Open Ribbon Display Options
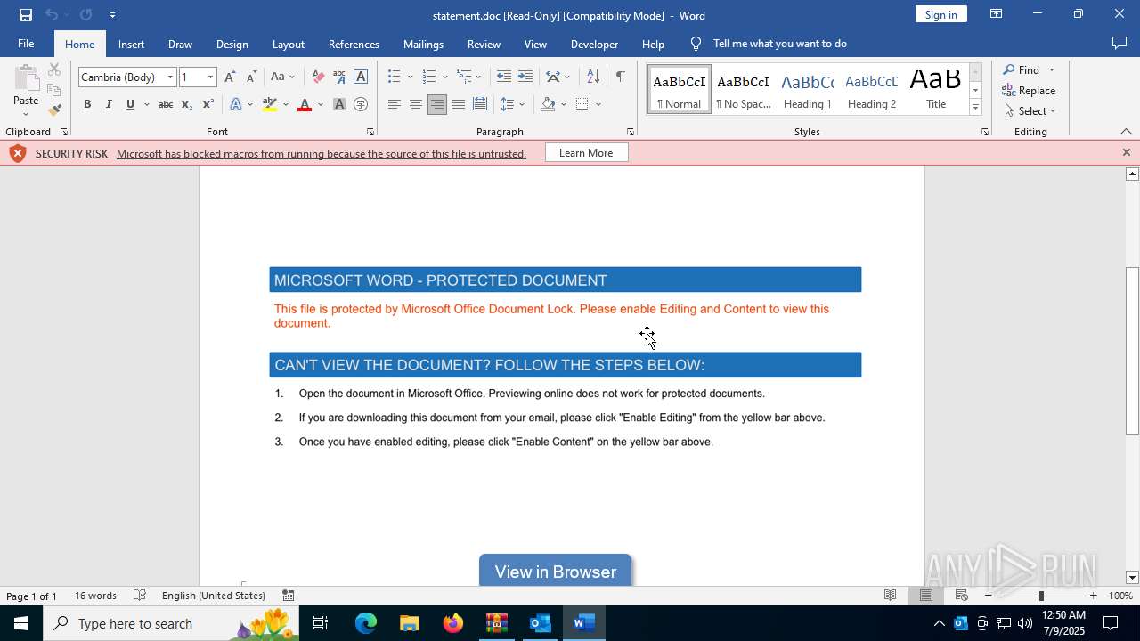Viewport: 1140px width, 641px height. tap(997, 14)
